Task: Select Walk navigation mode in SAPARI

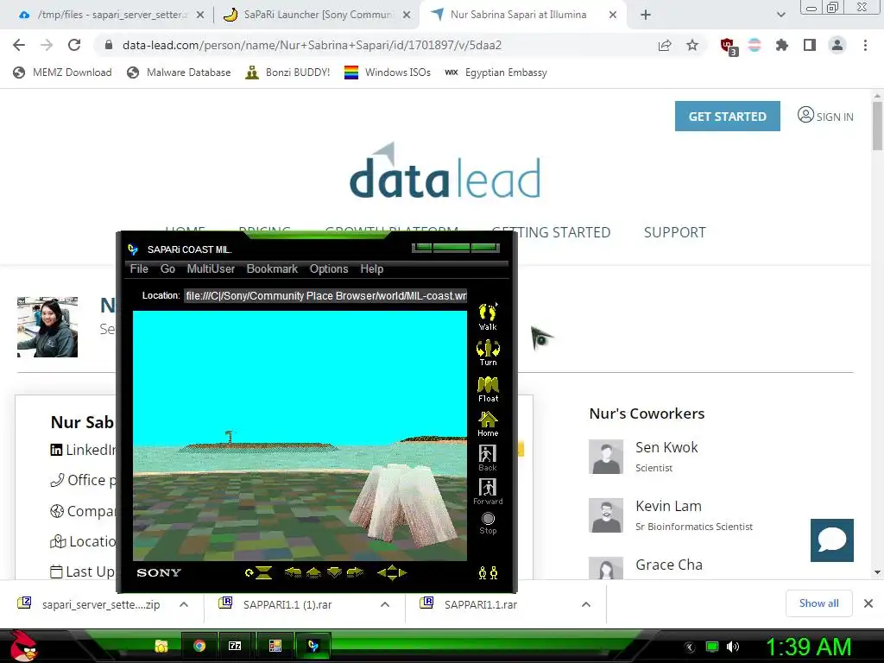Action: coord(488,317)
